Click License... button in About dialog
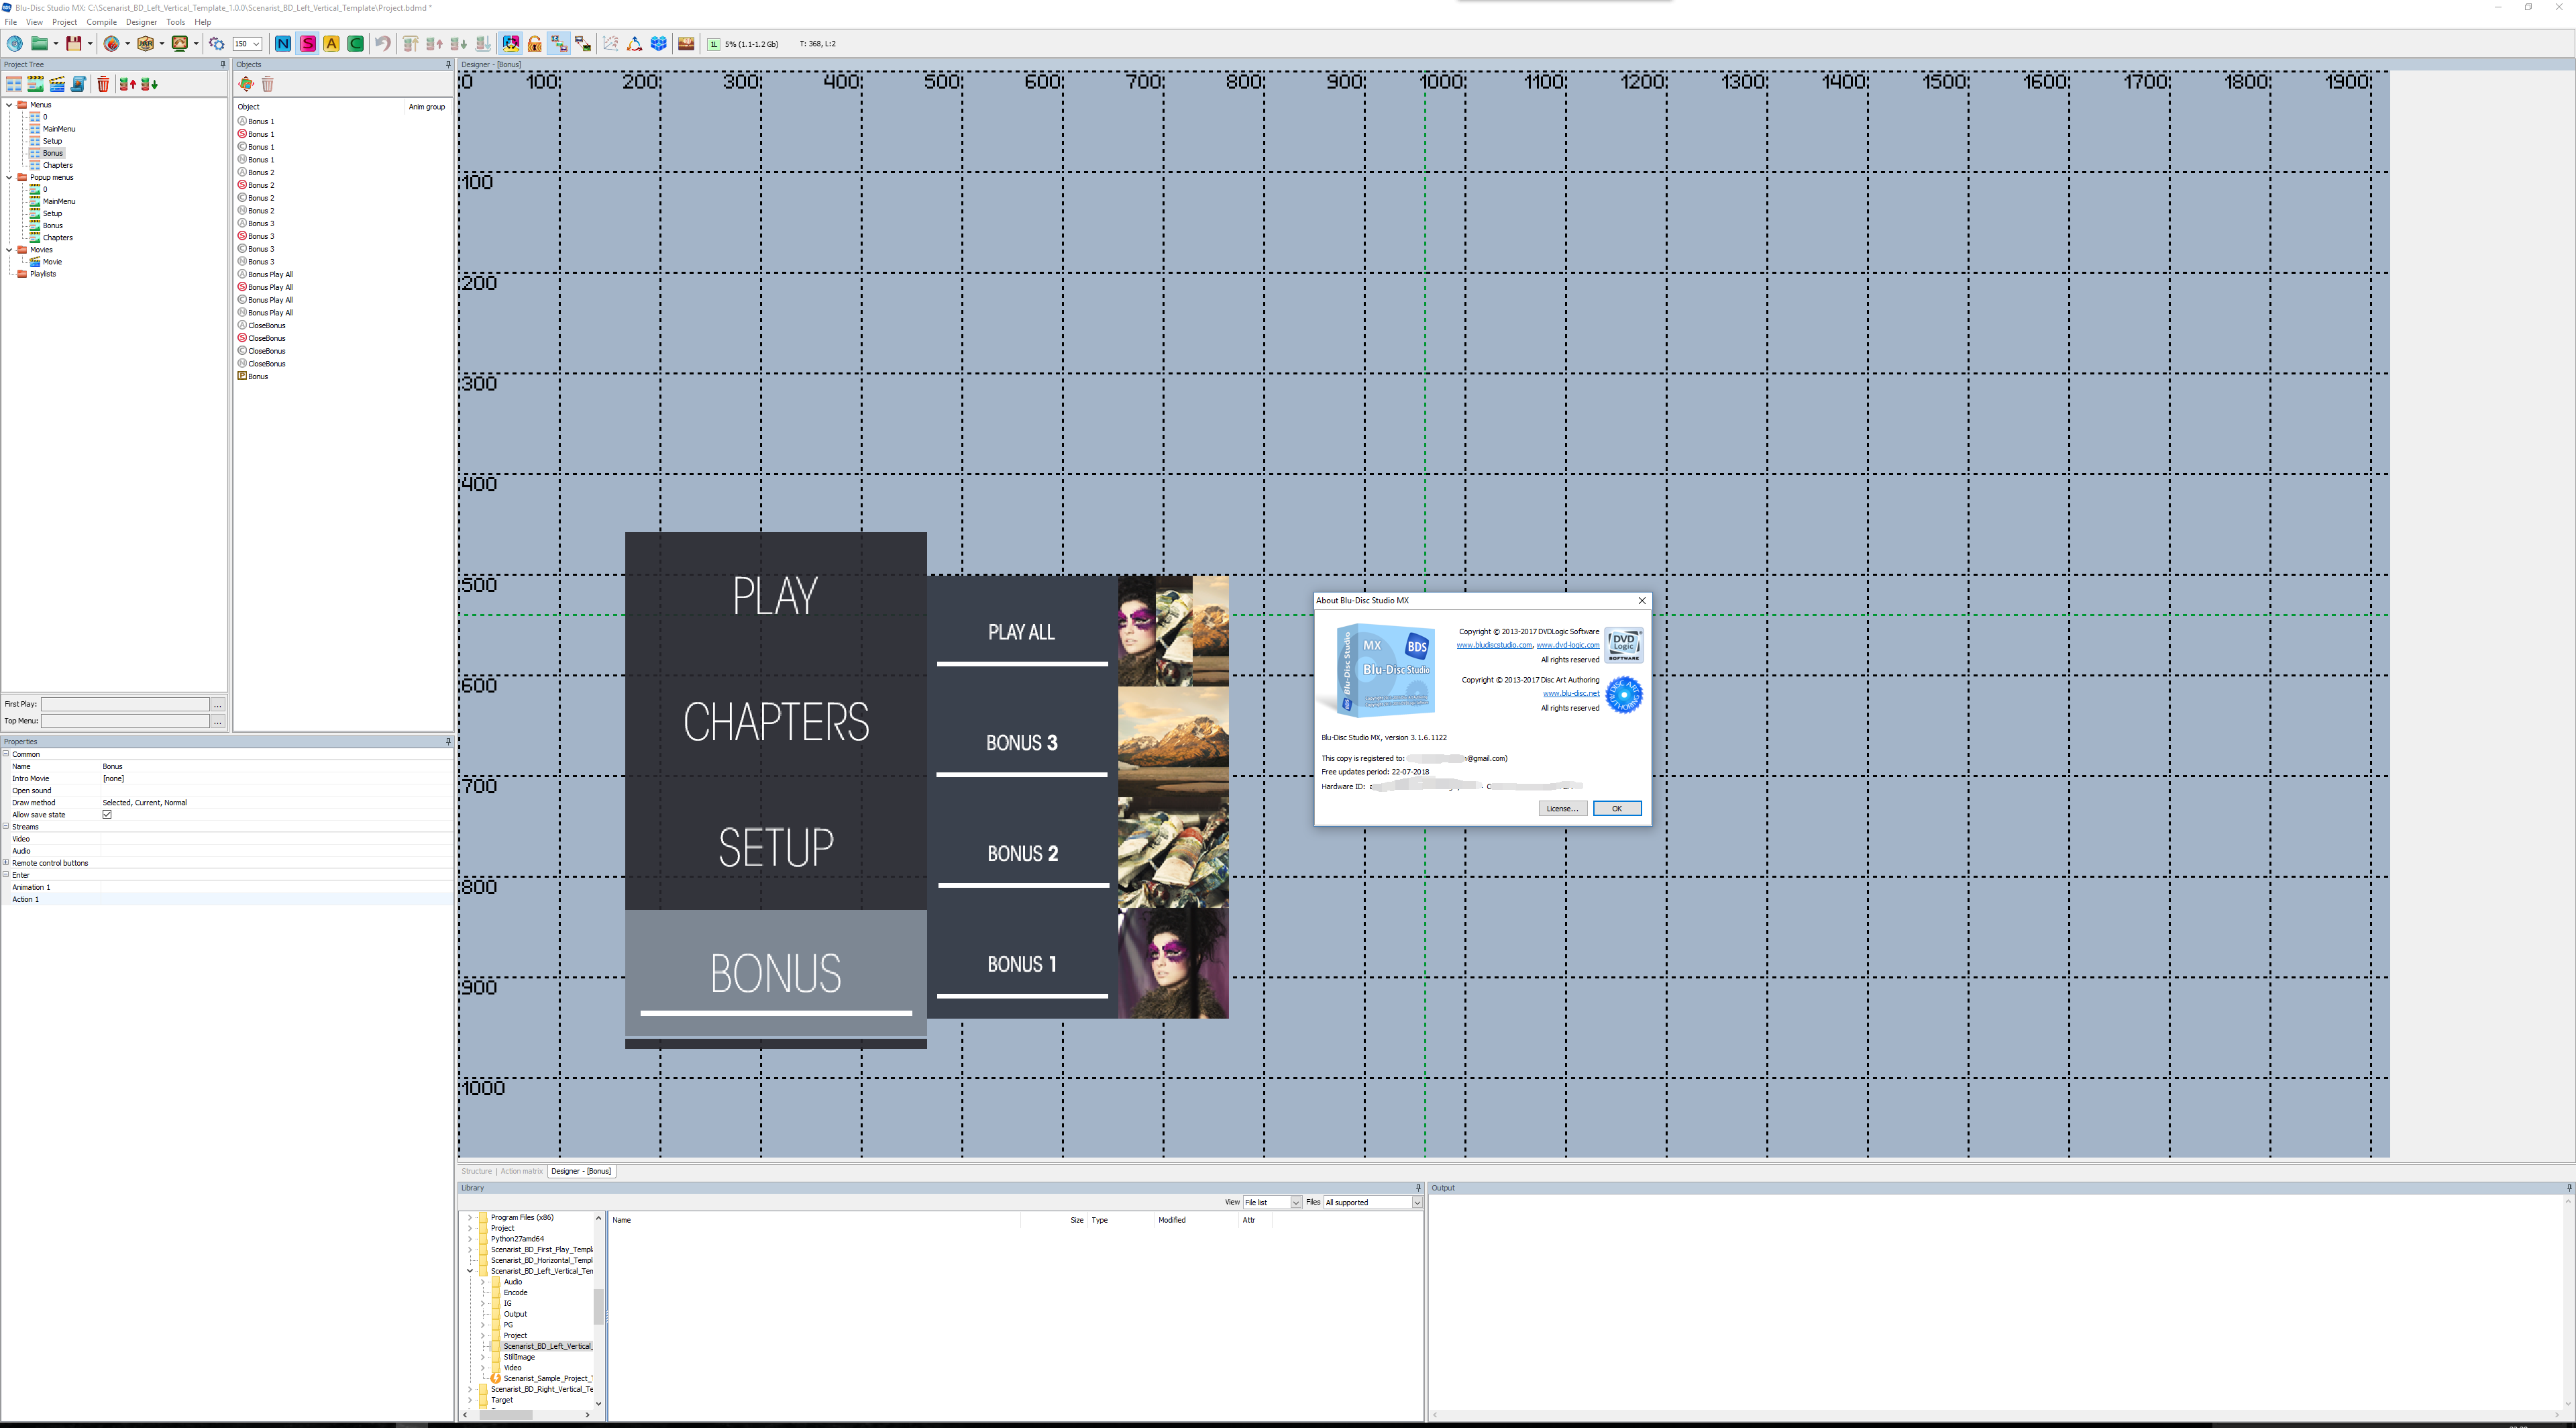This screenshot has width=2576, height=1428. coord(1562,808)
